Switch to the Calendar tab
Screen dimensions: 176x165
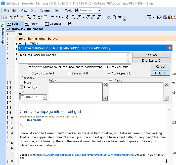[55, 24]
